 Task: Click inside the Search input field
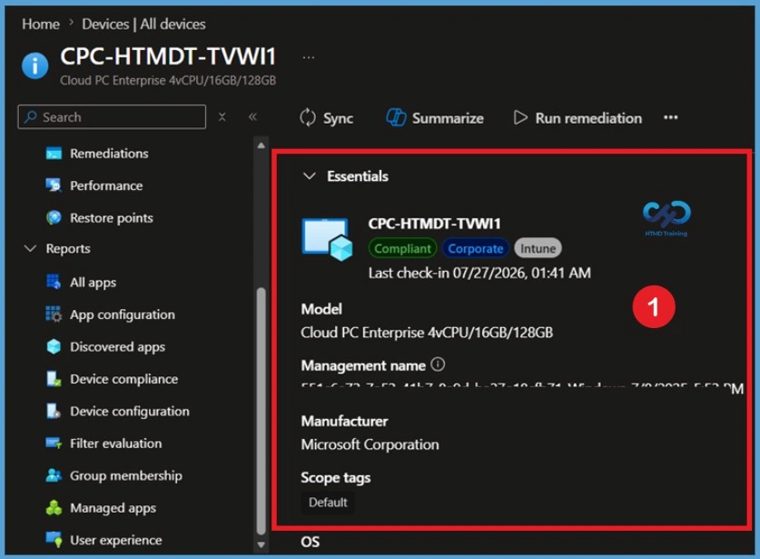click(112, 117)
